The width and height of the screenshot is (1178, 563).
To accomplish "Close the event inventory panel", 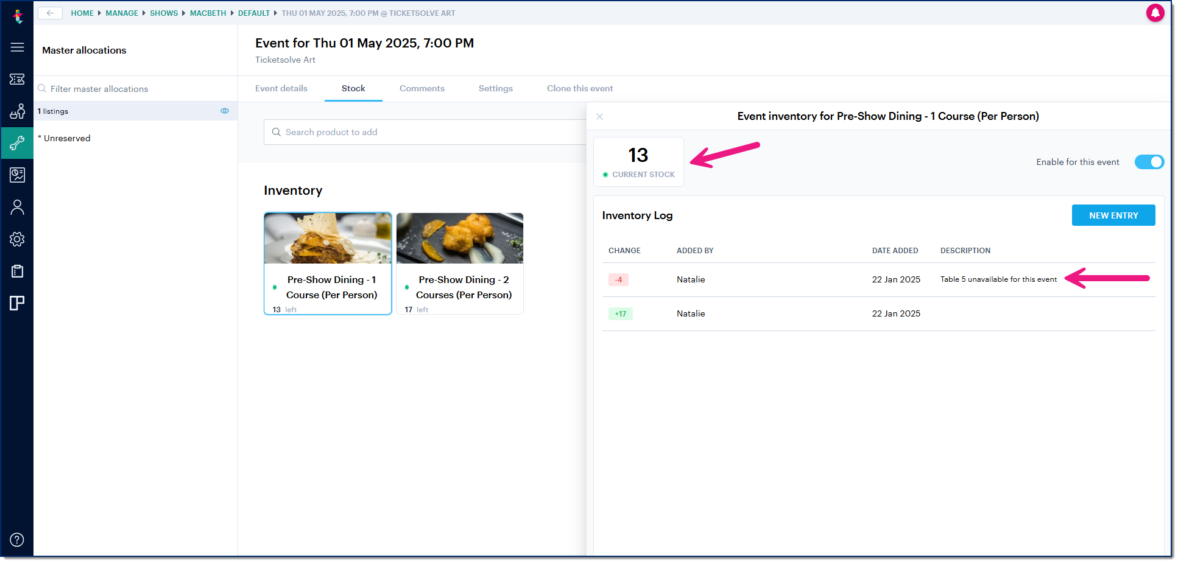I will pyautogui.click(x=600, y=116).
